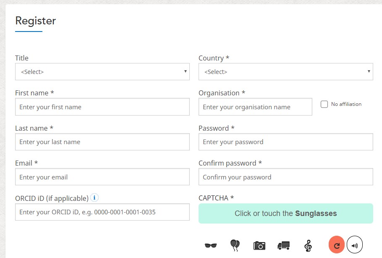Click the Organisation name field
The image size is (382, 258).
tap(255, 107)
